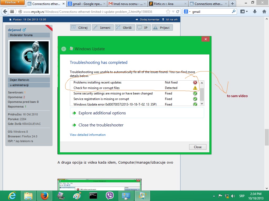Click Computer Management thumbnail image
Viewport: 269px width, 201px height.
tap(100, 185)
